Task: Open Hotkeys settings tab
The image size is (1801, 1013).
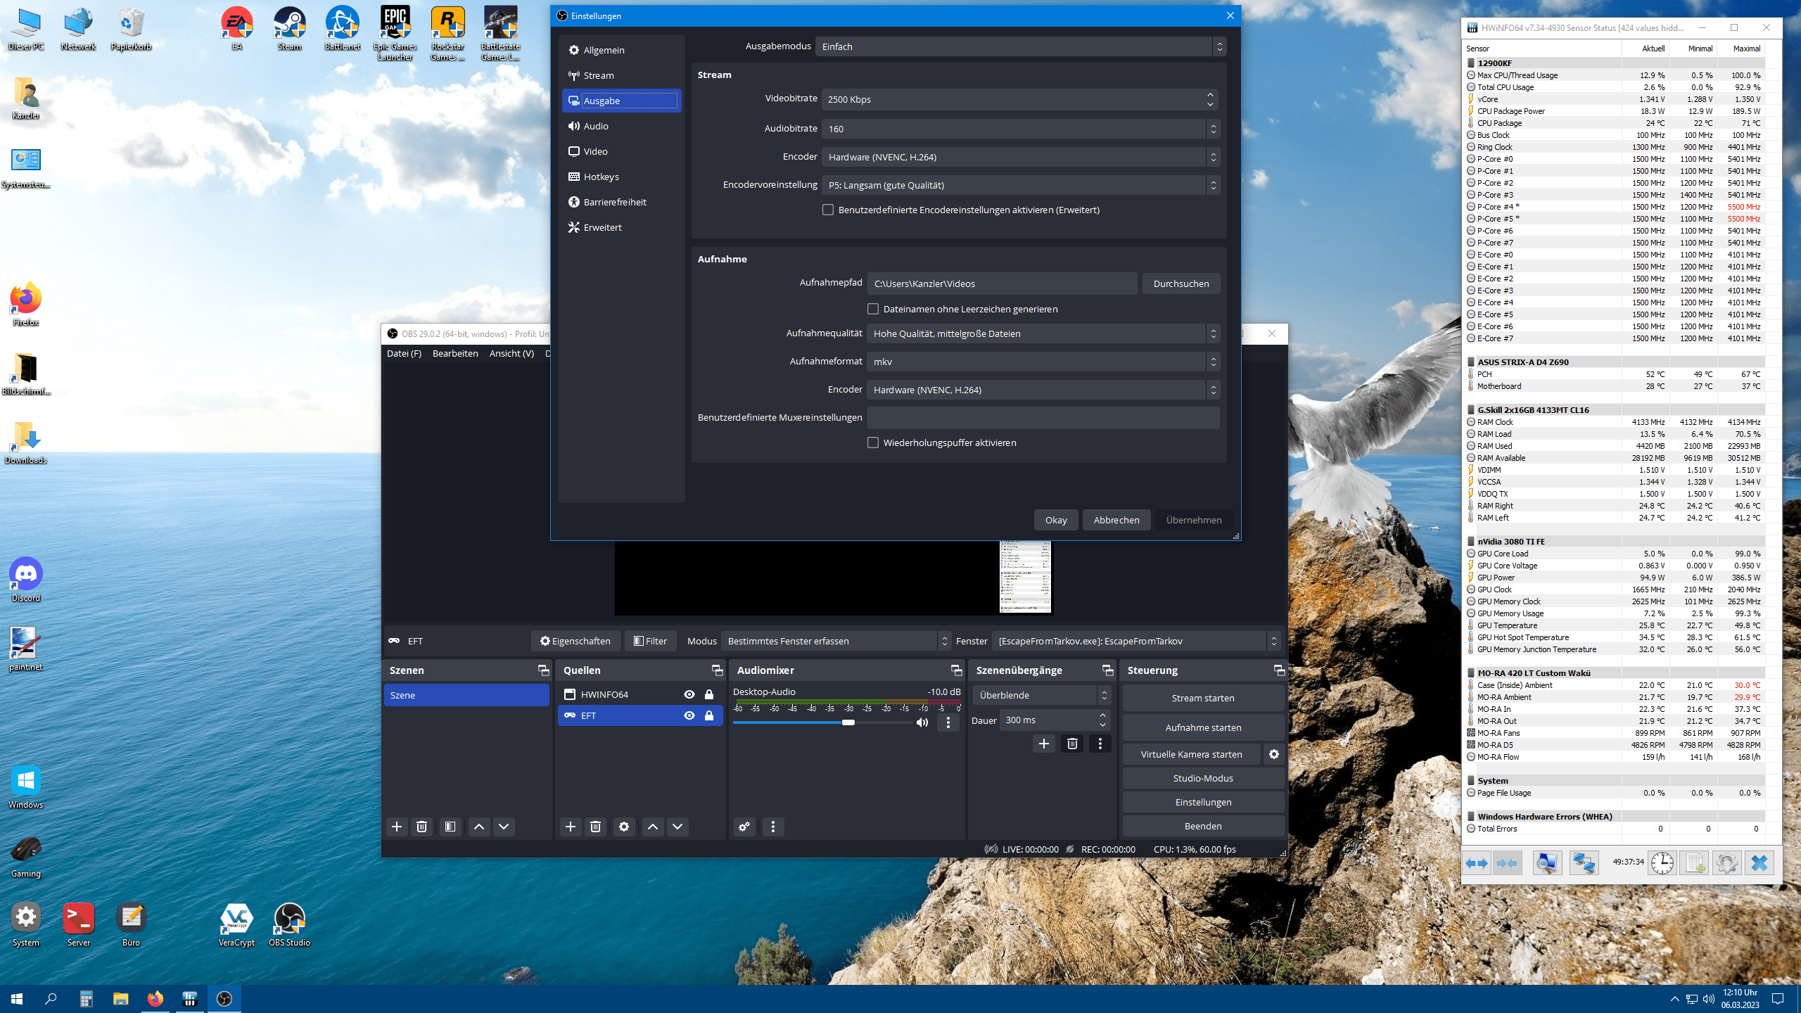Action: 621,177
